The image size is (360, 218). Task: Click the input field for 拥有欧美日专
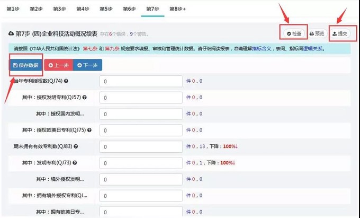click(141, 212)
